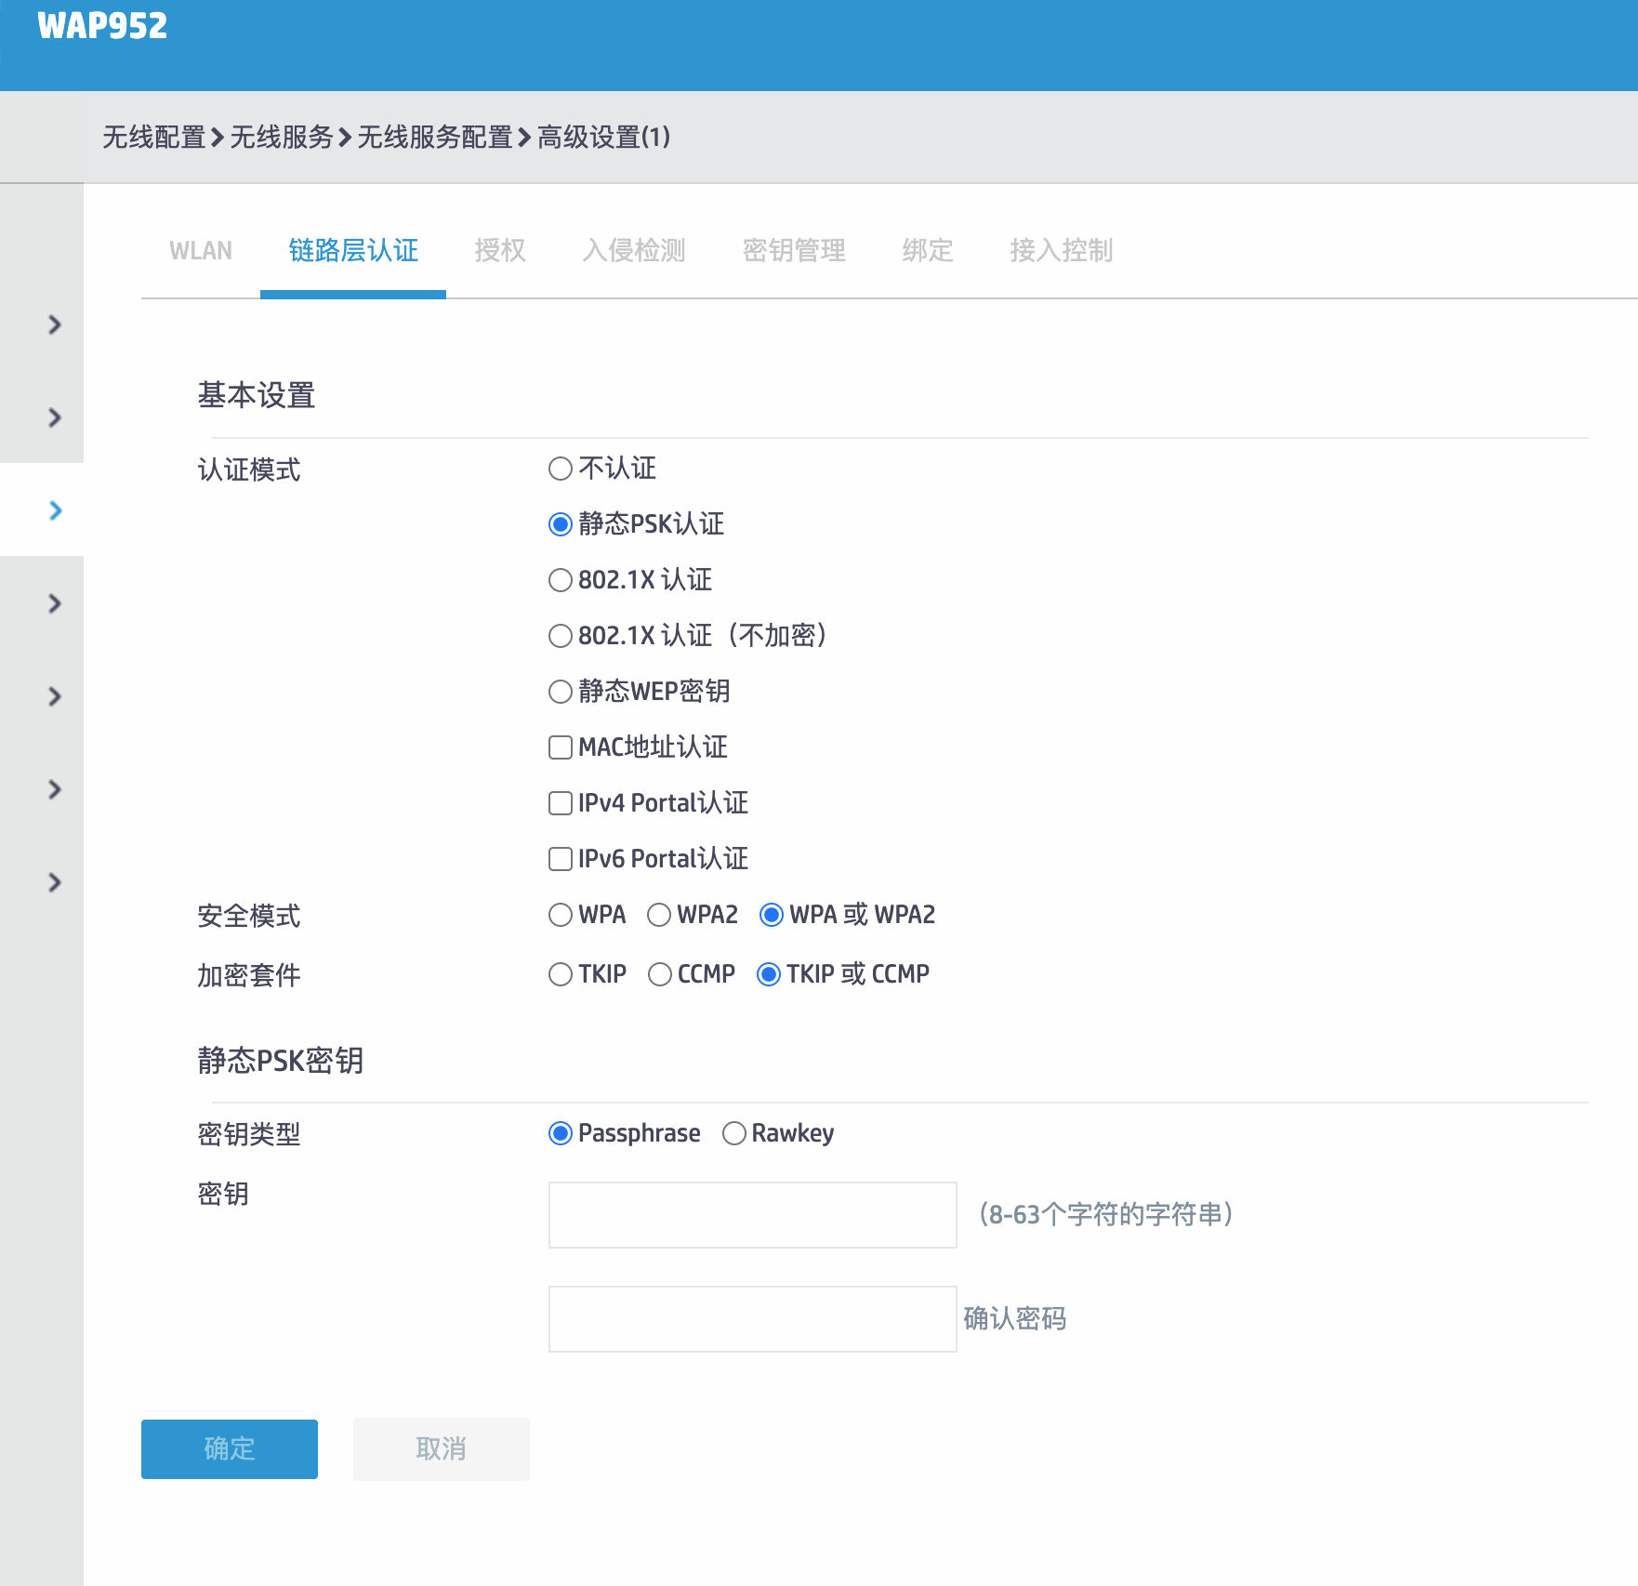1638x1586 pixels.
Task: Click the 密钥类型 label
Action: tap(249, 1134)
